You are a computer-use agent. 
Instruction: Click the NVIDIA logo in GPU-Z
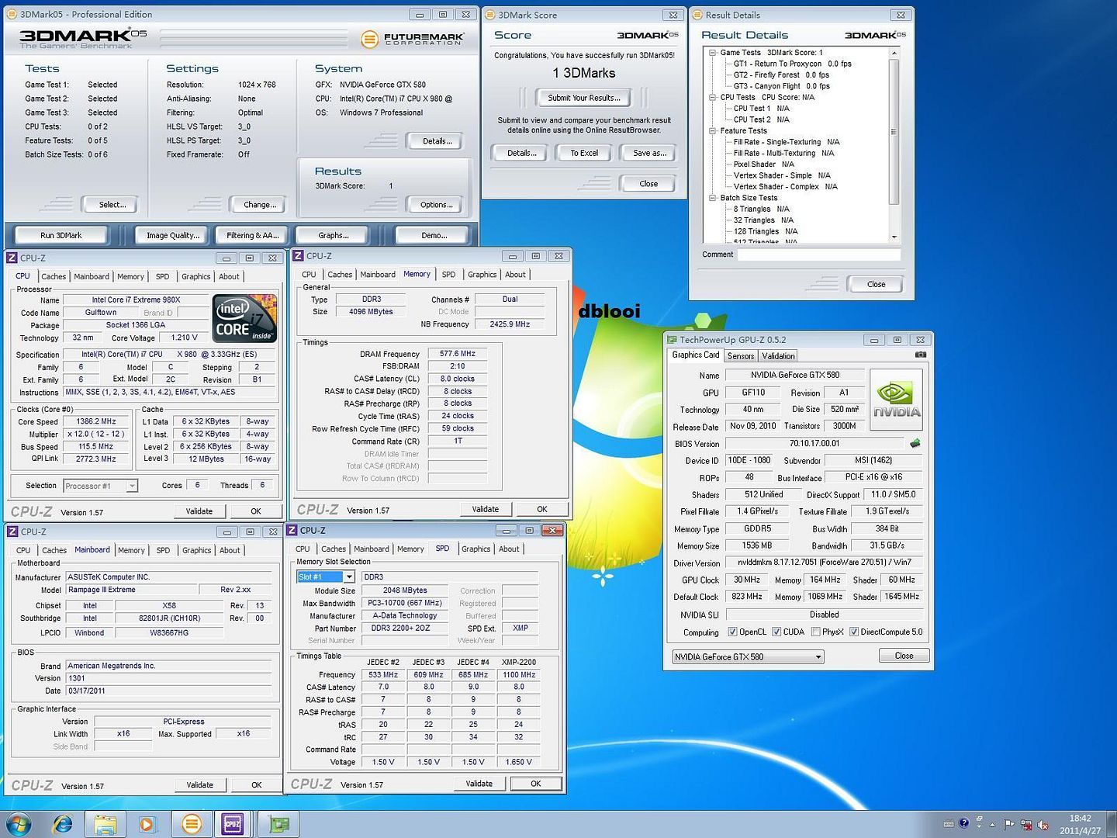coord(897,400)
